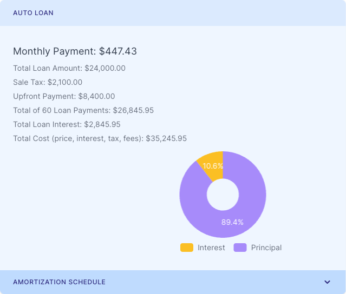Screen dimensions: 346x294
Task: Click the Total Loan Amount line
Action: pyautogui.click(x=69, y=68)
